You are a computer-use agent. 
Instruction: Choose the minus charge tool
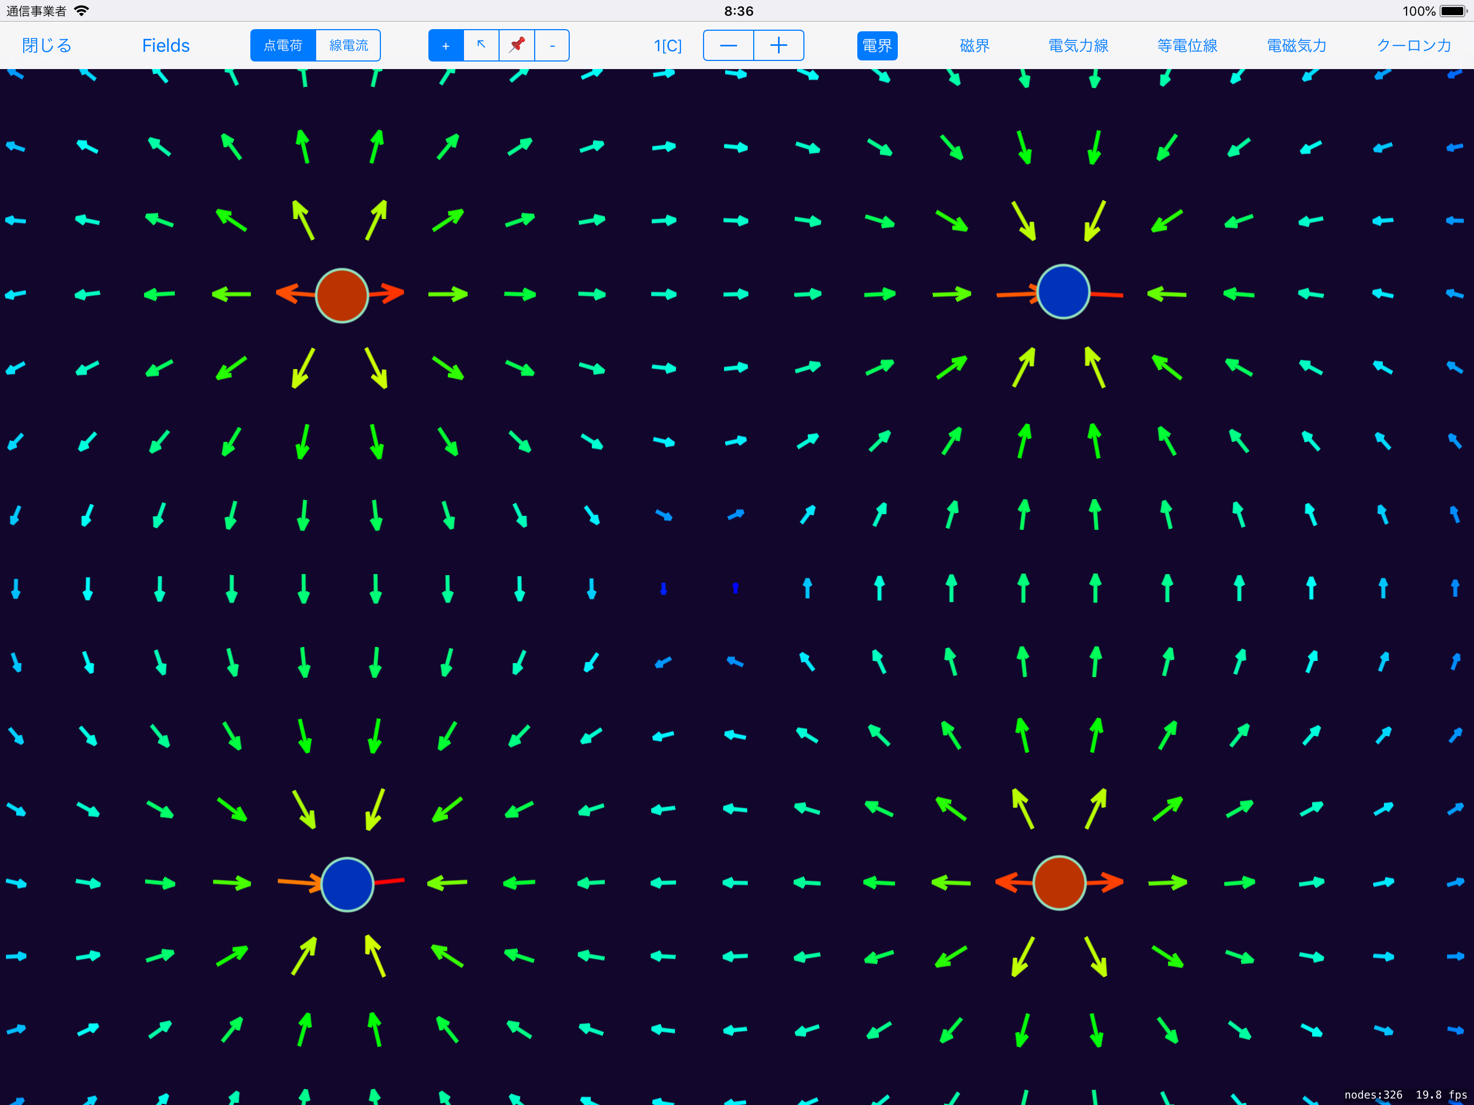[552, 45]
